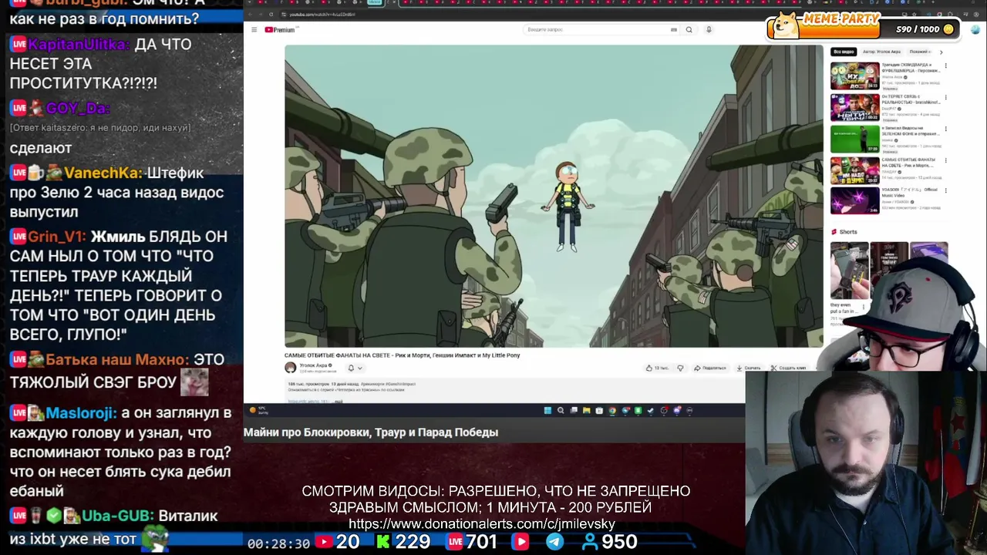The height and width of the screenshot is (555, 987).
Task: Click the Создать клип button
Action: pos(788,368)
